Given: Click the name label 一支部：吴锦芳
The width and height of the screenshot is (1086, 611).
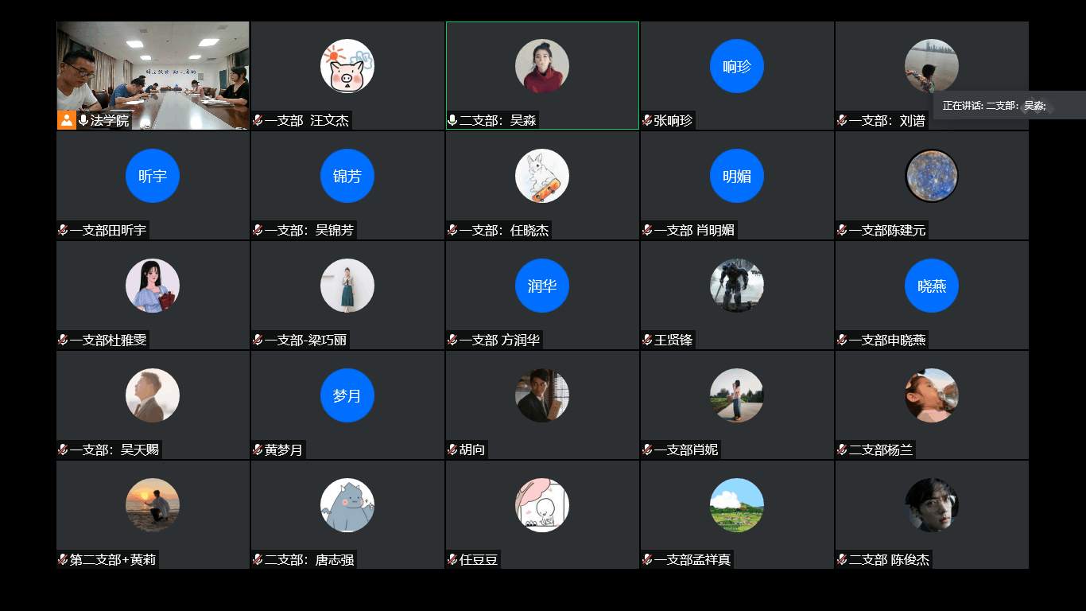Looking at the screenshot, I should tap(308, 230).
